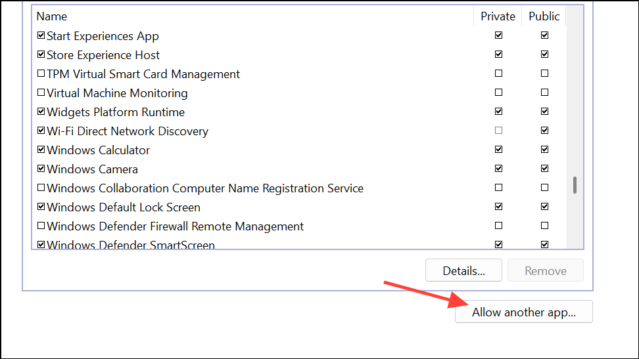Click the app list scrollbar thumb

click(575, 185)
